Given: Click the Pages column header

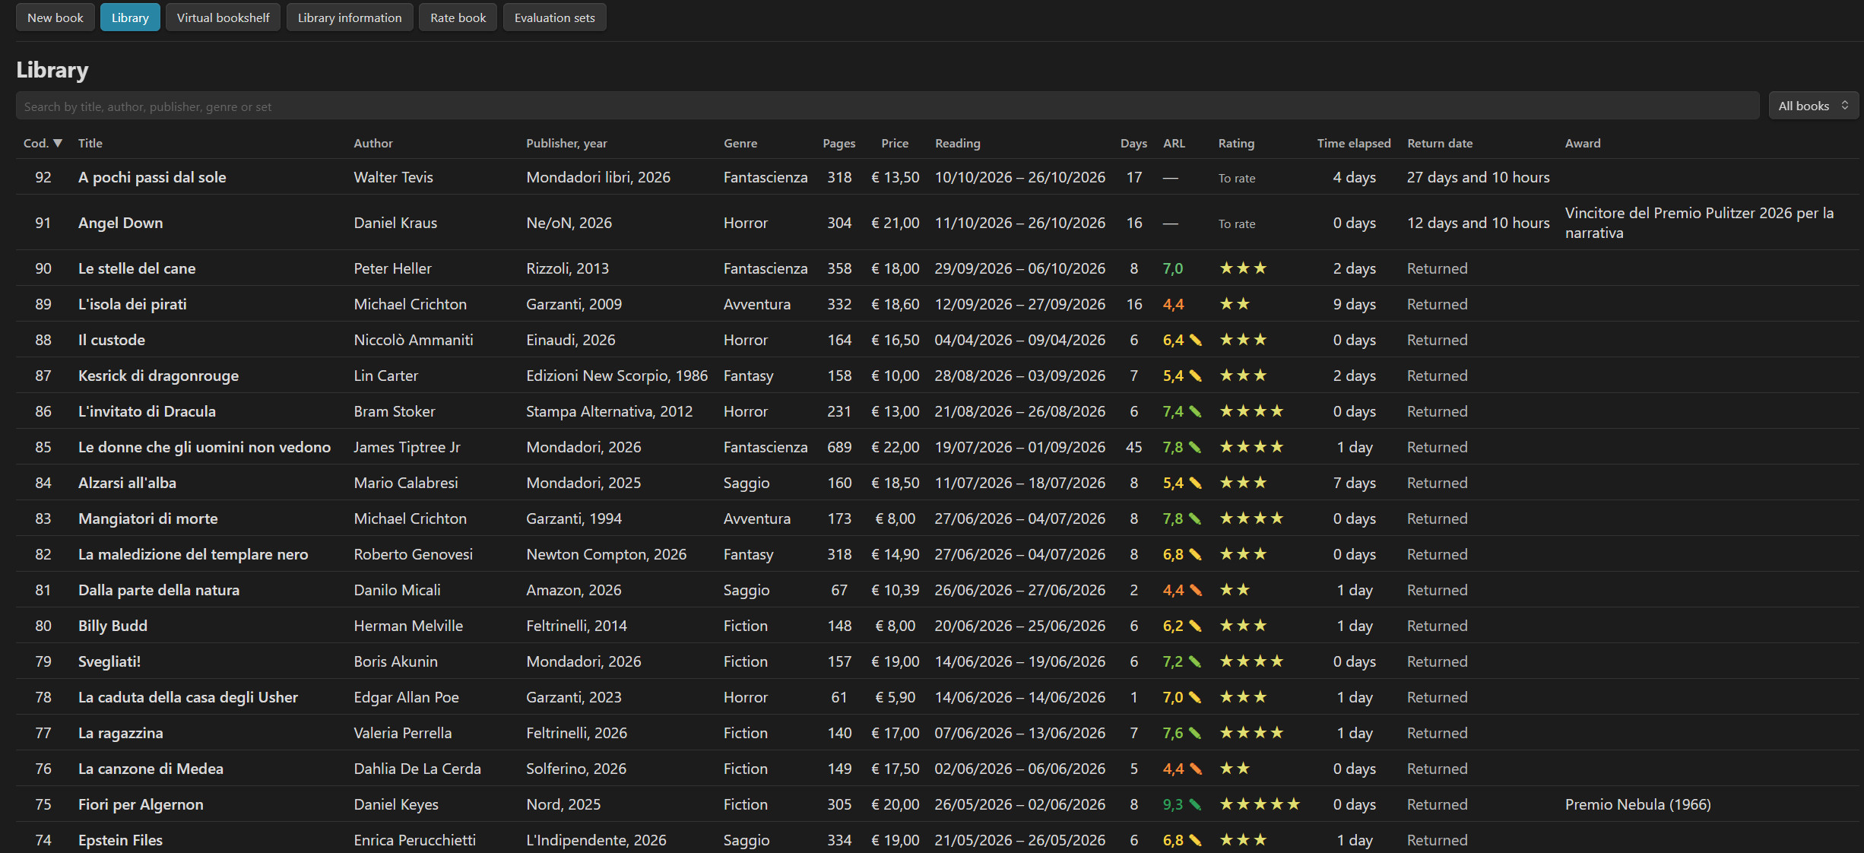Looking at the screenshot, I should [839, 143].
